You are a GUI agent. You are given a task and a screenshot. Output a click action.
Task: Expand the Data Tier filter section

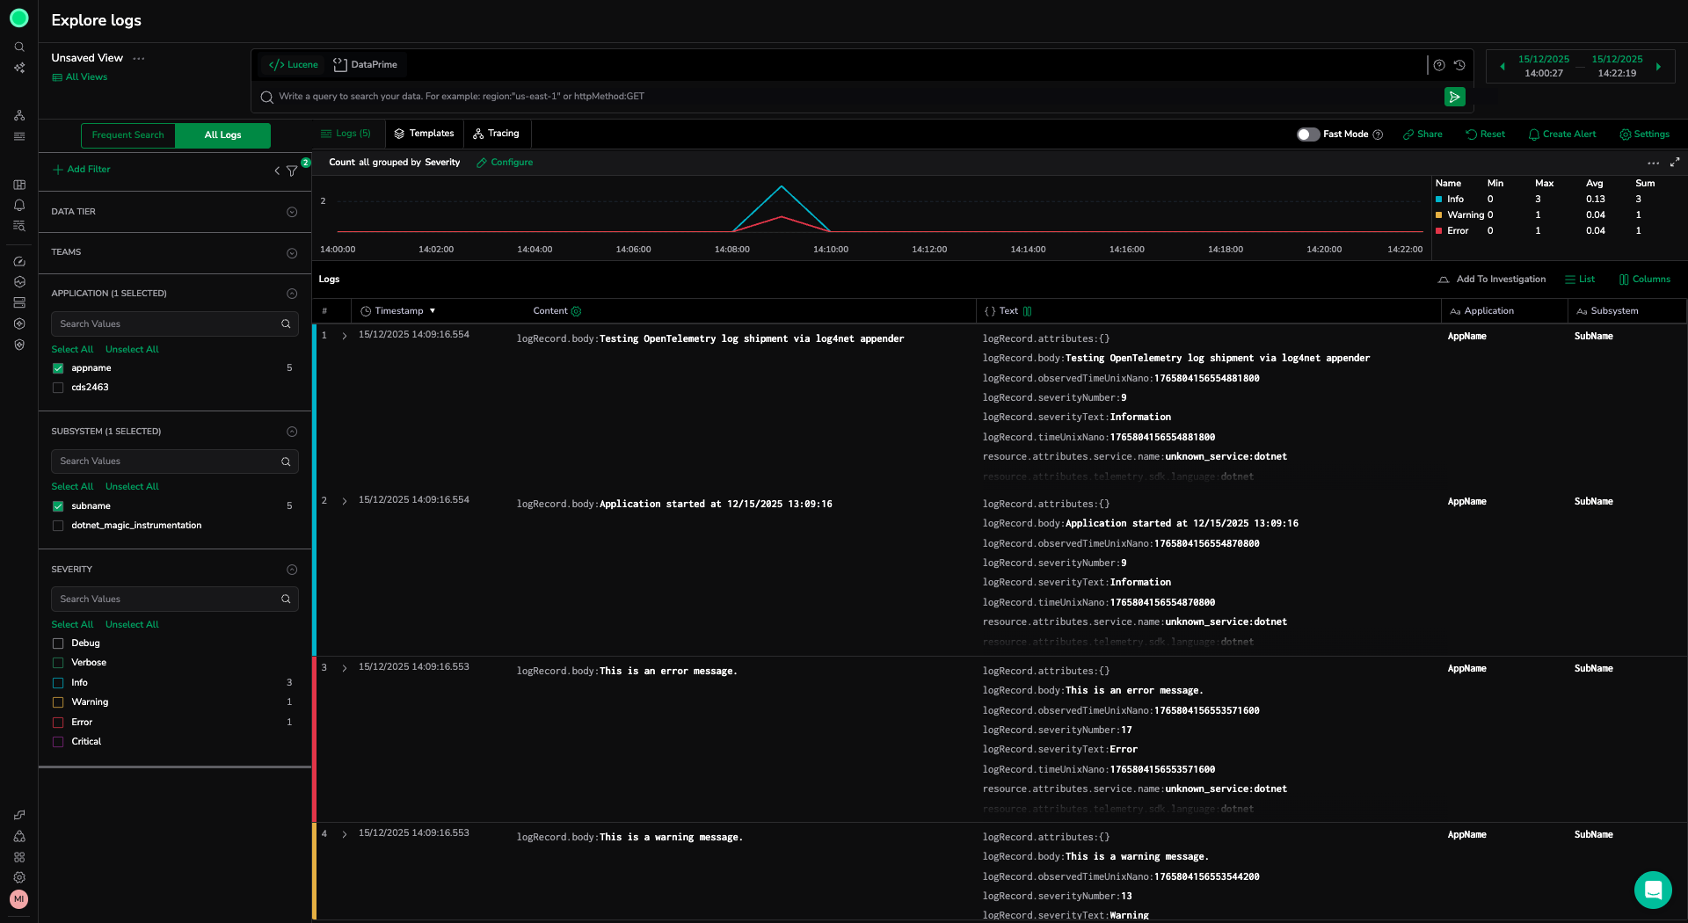pyautogui.click(x=292, y=212)
